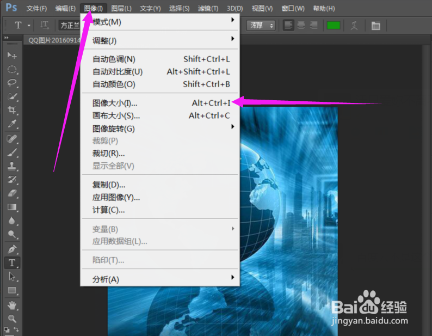
Task: Set center text alignment
Action: (301, 26)
